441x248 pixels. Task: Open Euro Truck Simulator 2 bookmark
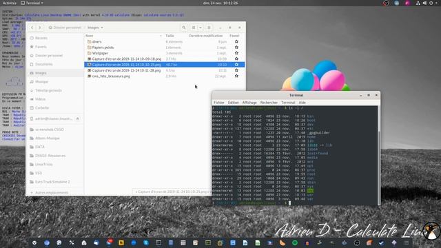(x=55, y=182)
